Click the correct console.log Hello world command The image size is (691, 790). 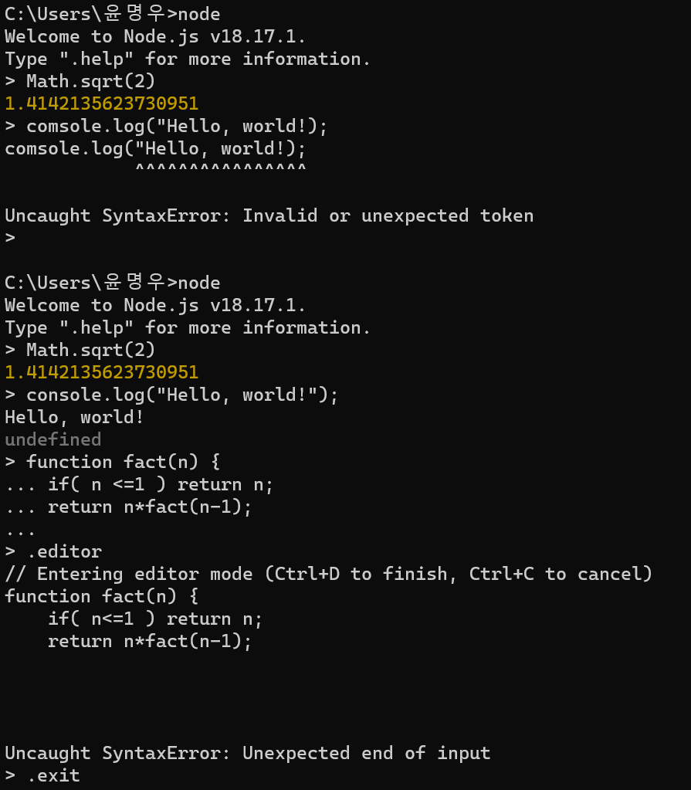[171, 395]
